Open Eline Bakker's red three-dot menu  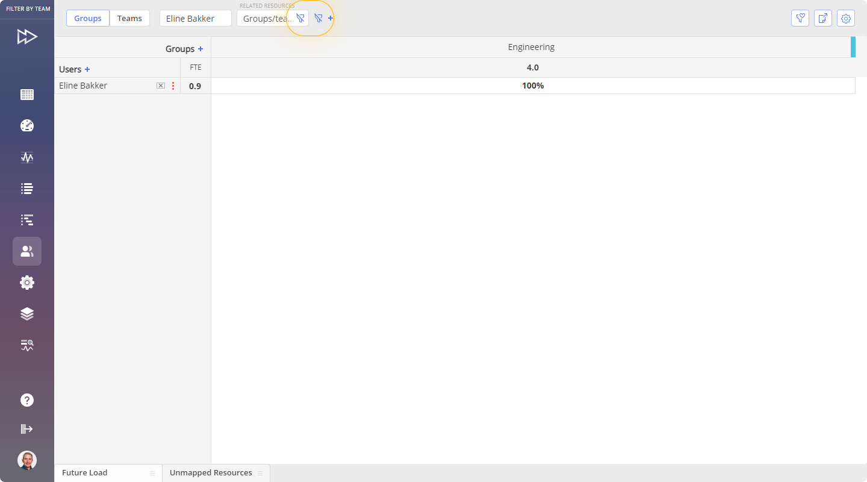(x=173, y=86)
